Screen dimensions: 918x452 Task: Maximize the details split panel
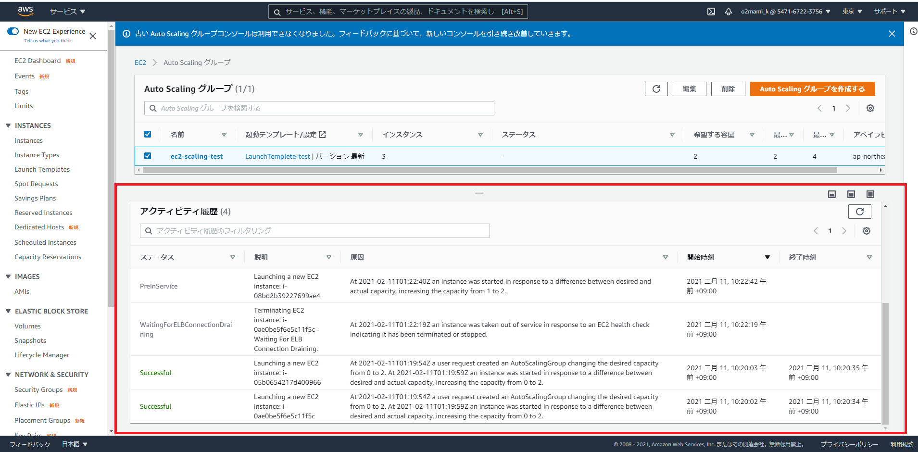[870, 194]
